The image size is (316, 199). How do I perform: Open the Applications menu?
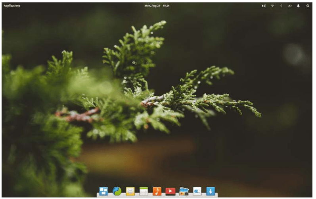tap(12, 6)
